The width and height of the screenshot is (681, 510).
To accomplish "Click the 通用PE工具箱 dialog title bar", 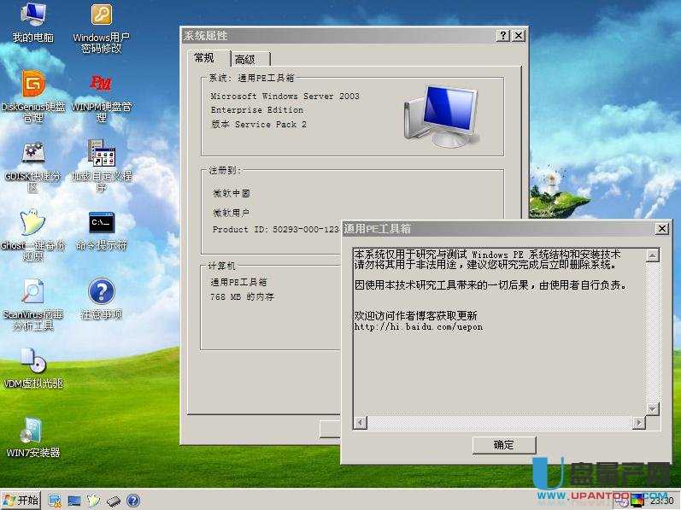I will 498,228.
